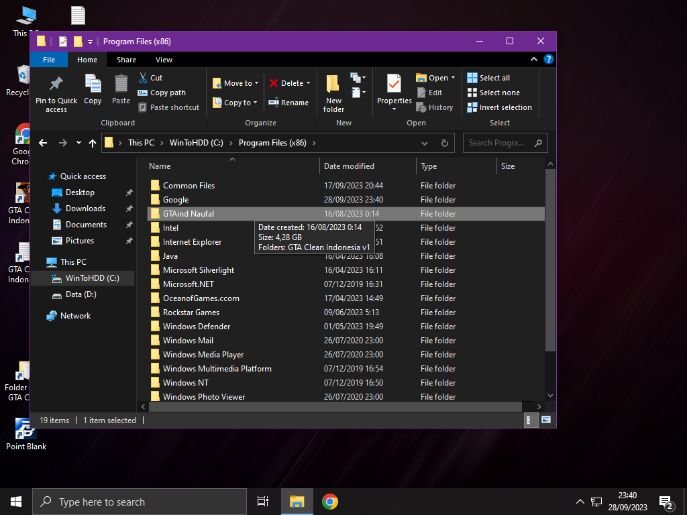This screenshot has width=687, height=515.
Task: Select Pictures in navigation pane
Action: [80, 241]
